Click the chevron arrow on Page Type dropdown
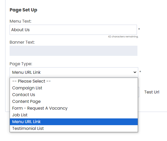Image resolution: width=167 pixels, height=141 pixels. (135, 72)
